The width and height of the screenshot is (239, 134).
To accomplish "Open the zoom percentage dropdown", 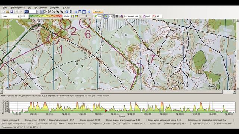I will point(37,12).
